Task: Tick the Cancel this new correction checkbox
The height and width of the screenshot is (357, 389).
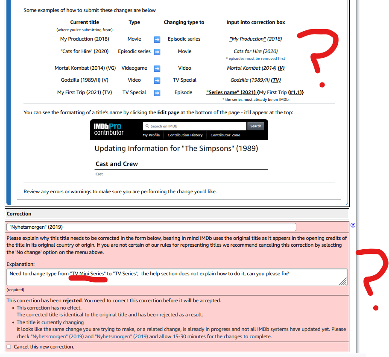Action: [x=9, y=347]
